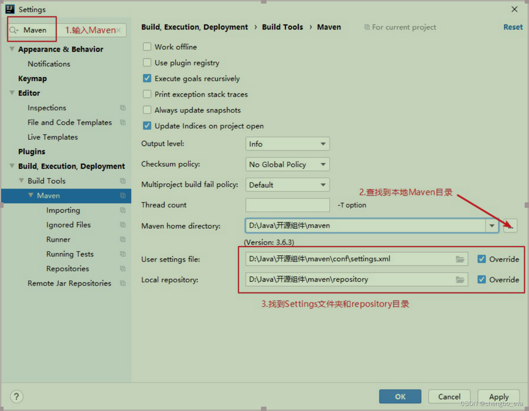The image size is (529, 411).
Task: Click the browse button for Maven home directory
Action: 510,226
